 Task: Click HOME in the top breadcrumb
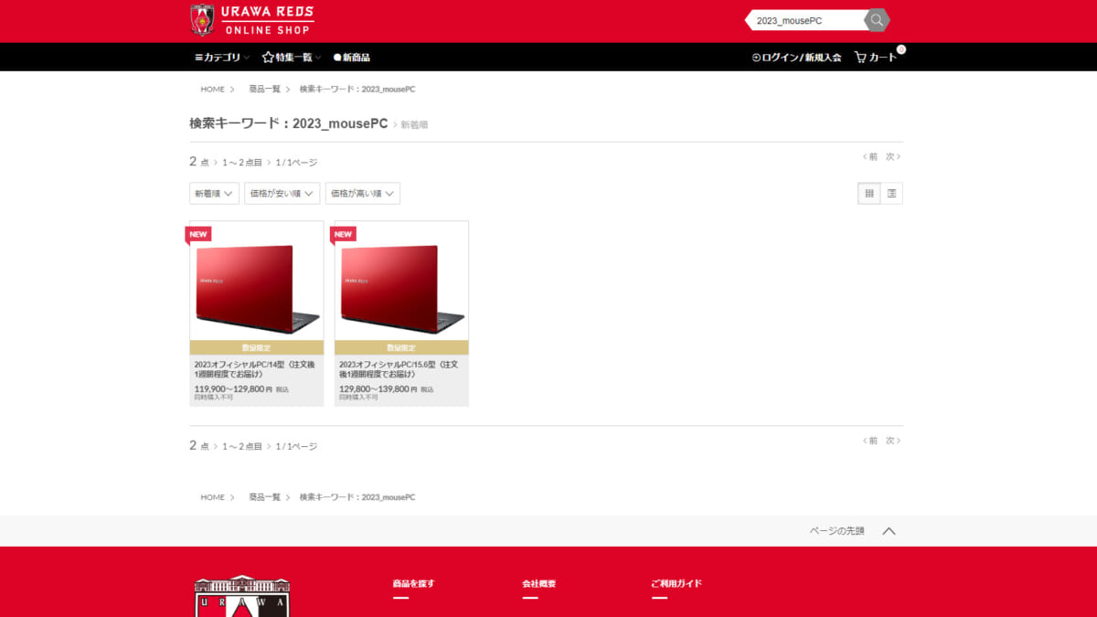tap(212, 89)
